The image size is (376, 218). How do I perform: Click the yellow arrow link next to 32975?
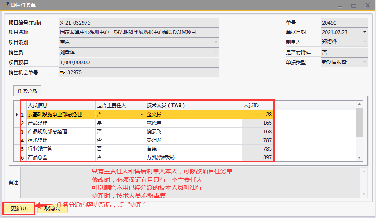coord(63,72)
